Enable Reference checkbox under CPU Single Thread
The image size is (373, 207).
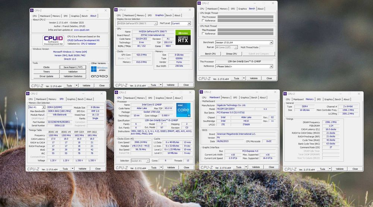pos(203,20)
